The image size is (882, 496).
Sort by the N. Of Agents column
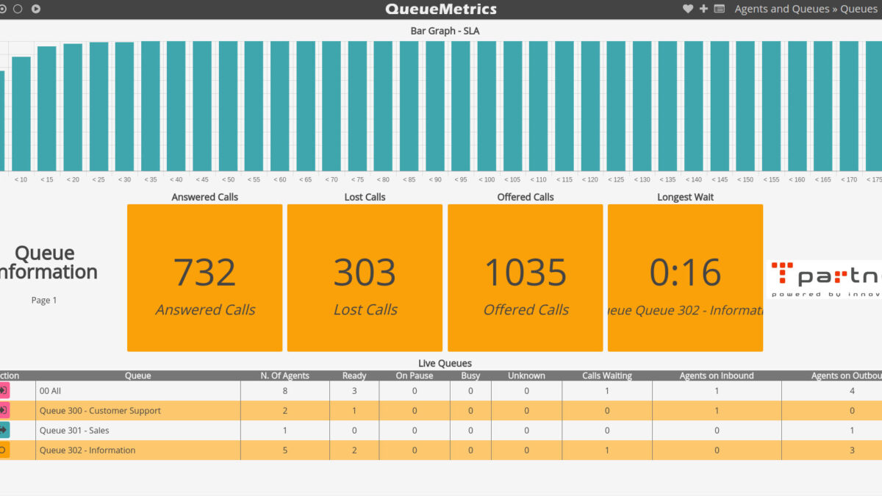point(285,375)
